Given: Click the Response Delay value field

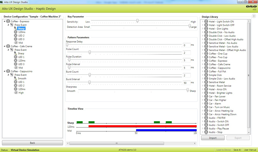Looking at the screenshot, I should coord(187,45).
